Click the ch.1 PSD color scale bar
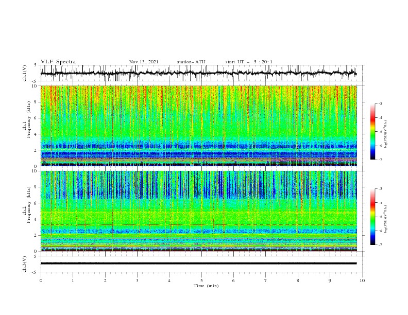This screenshot has height=315, width=408. [373, 132]
